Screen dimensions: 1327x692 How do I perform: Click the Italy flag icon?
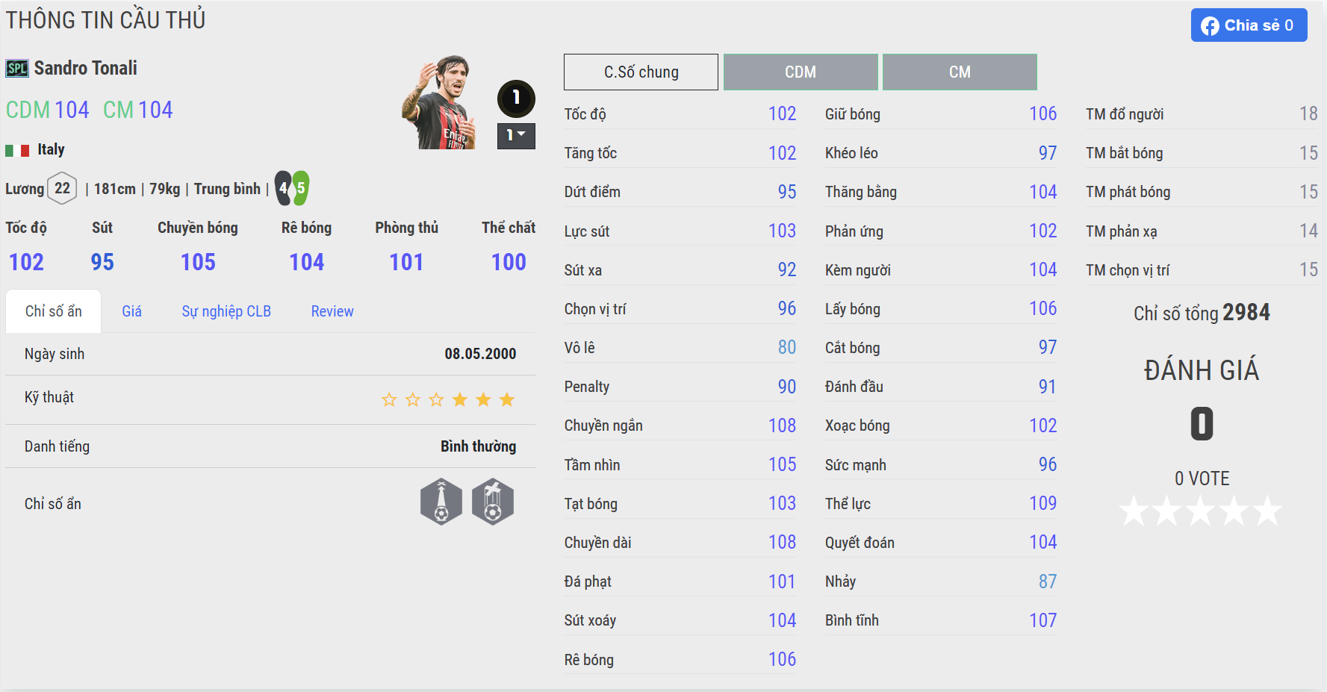click(17, 150)
